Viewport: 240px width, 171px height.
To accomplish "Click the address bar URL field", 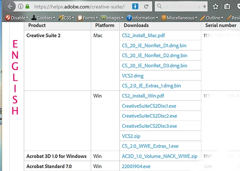I will pos(80,6).
